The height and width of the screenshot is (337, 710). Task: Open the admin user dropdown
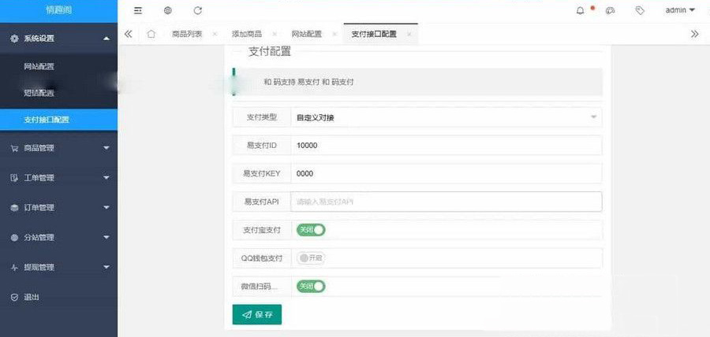click(680, 10)
